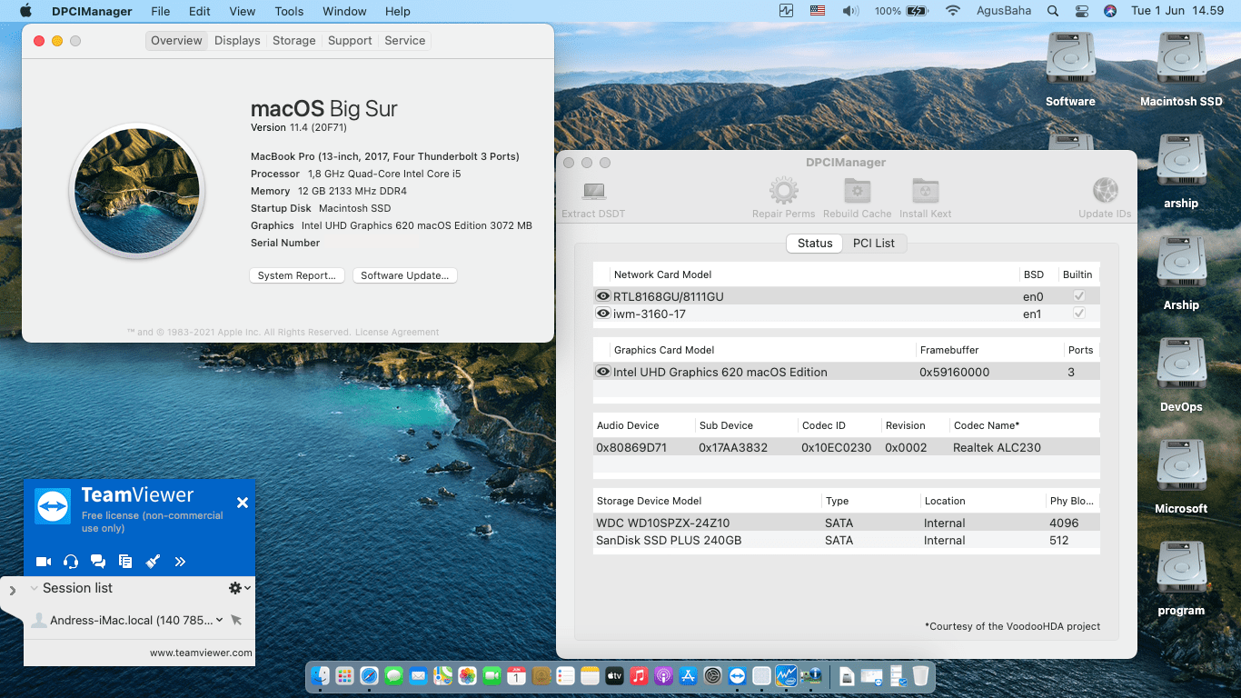Open the Apple menu

[x=25, y=11]
